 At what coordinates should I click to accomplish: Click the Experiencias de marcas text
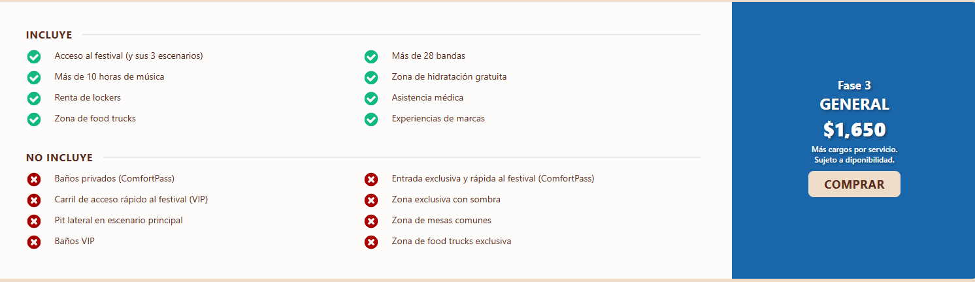click(438, 118)
